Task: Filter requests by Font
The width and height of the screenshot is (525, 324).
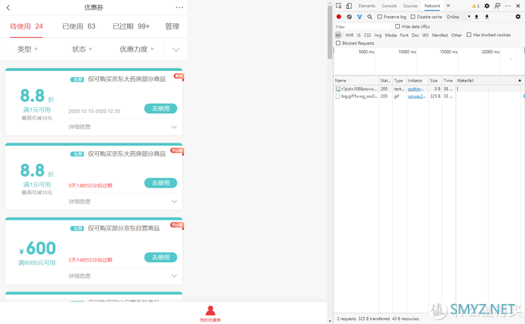Action: pyautogui.click(x=404, y=35)
